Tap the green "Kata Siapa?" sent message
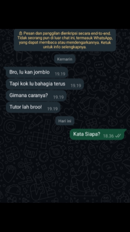130x232 pixels. coord(98,134)
